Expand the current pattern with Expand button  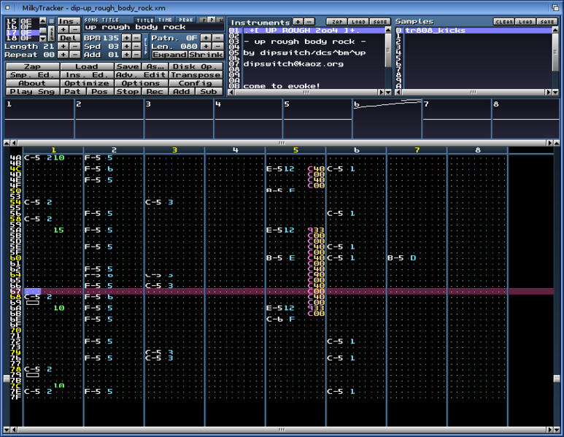coord(169,55)
